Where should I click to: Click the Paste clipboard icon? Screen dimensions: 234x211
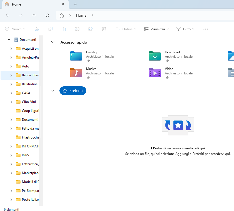pos(64,29)
